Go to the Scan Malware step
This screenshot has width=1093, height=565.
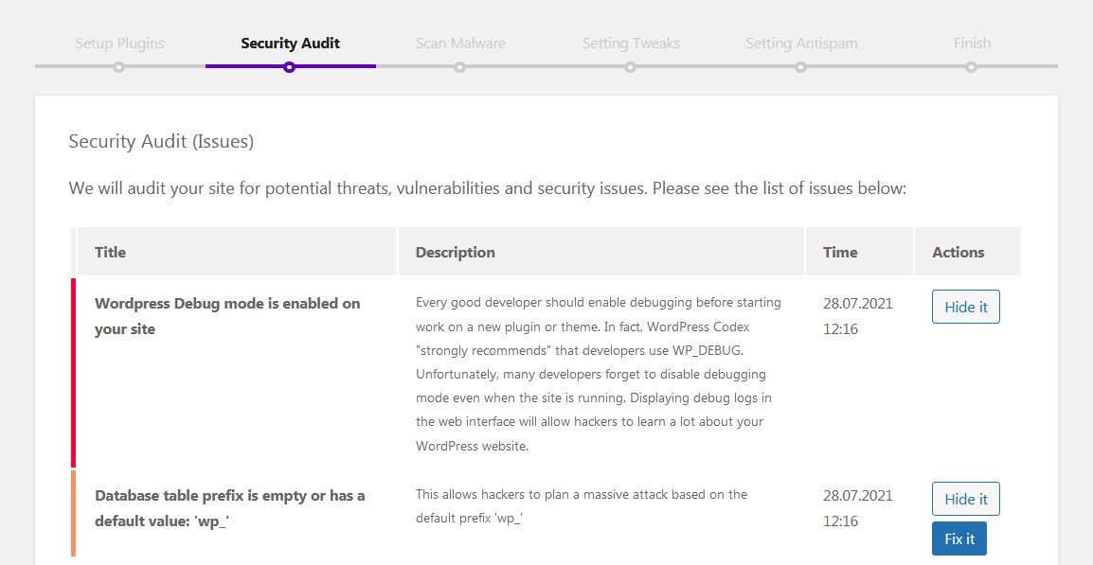click(460, 44)
